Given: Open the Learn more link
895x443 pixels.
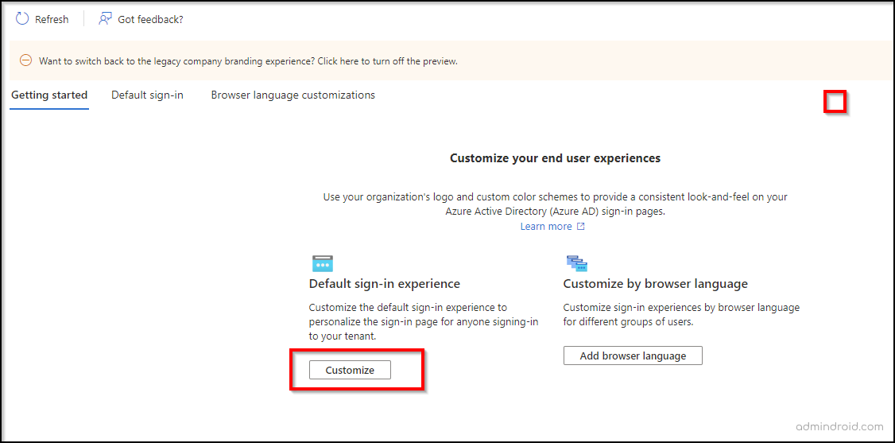Looking at the screenshot, I should tap(546, 227).
